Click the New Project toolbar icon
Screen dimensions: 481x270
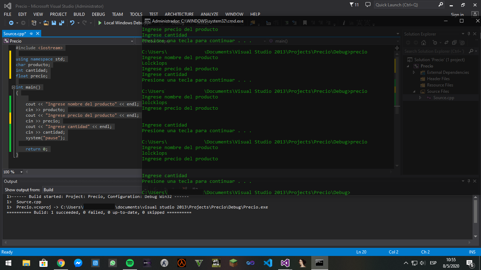coord(34,23)
